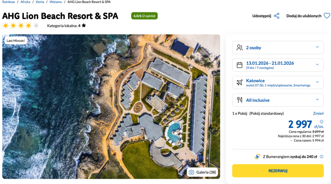
Task: Click the Zmień room link
Action: coord(318,113)
